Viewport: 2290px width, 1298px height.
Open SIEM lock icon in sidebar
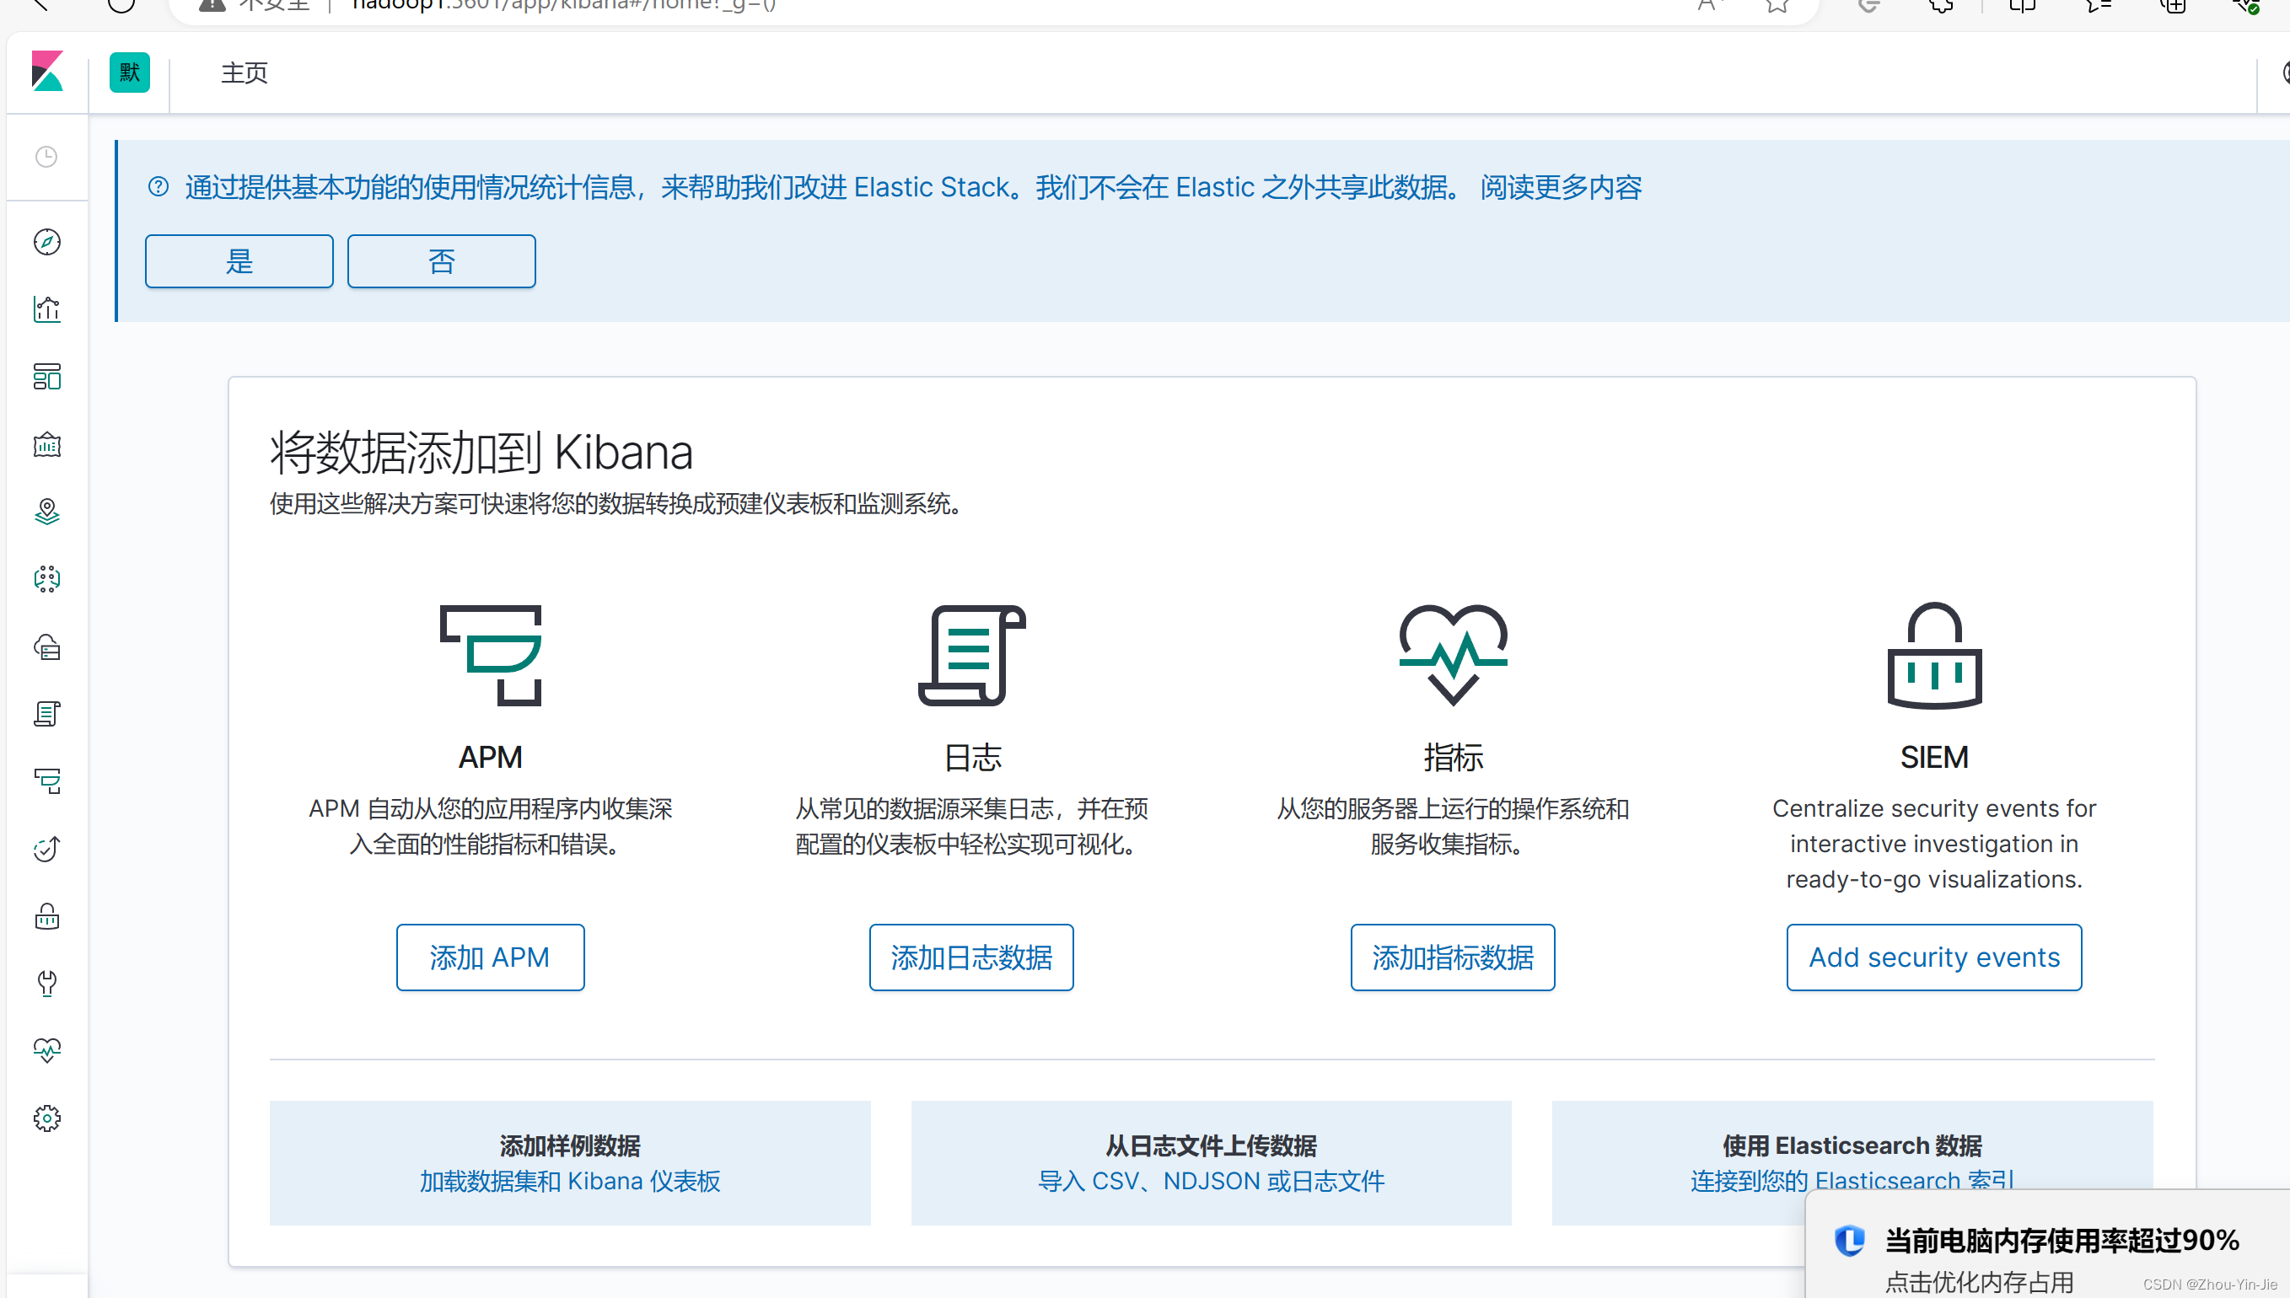46,916
